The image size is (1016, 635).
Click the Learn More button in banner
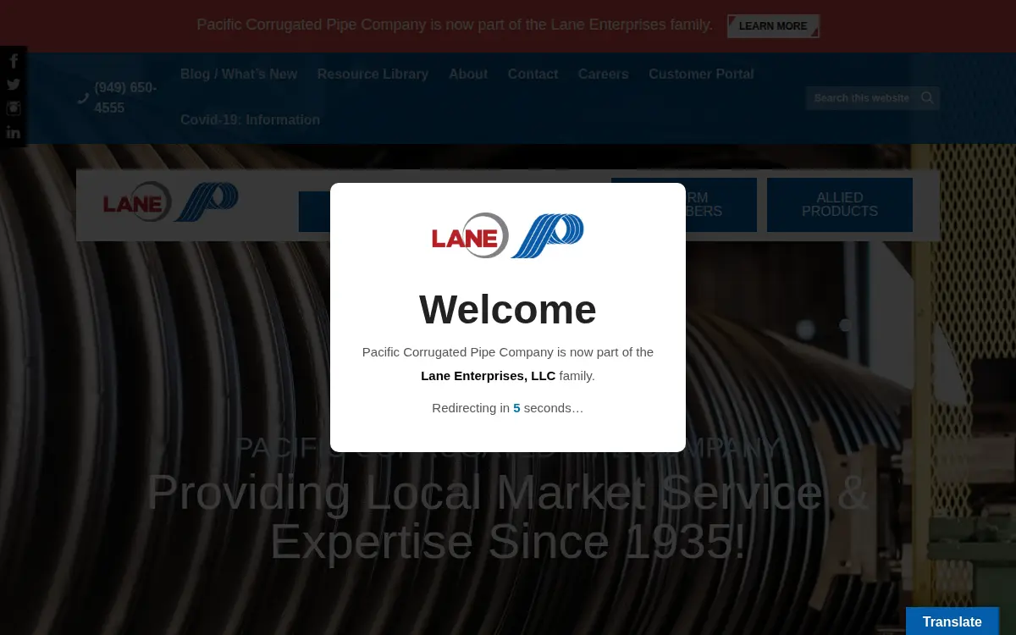(773, 26)
